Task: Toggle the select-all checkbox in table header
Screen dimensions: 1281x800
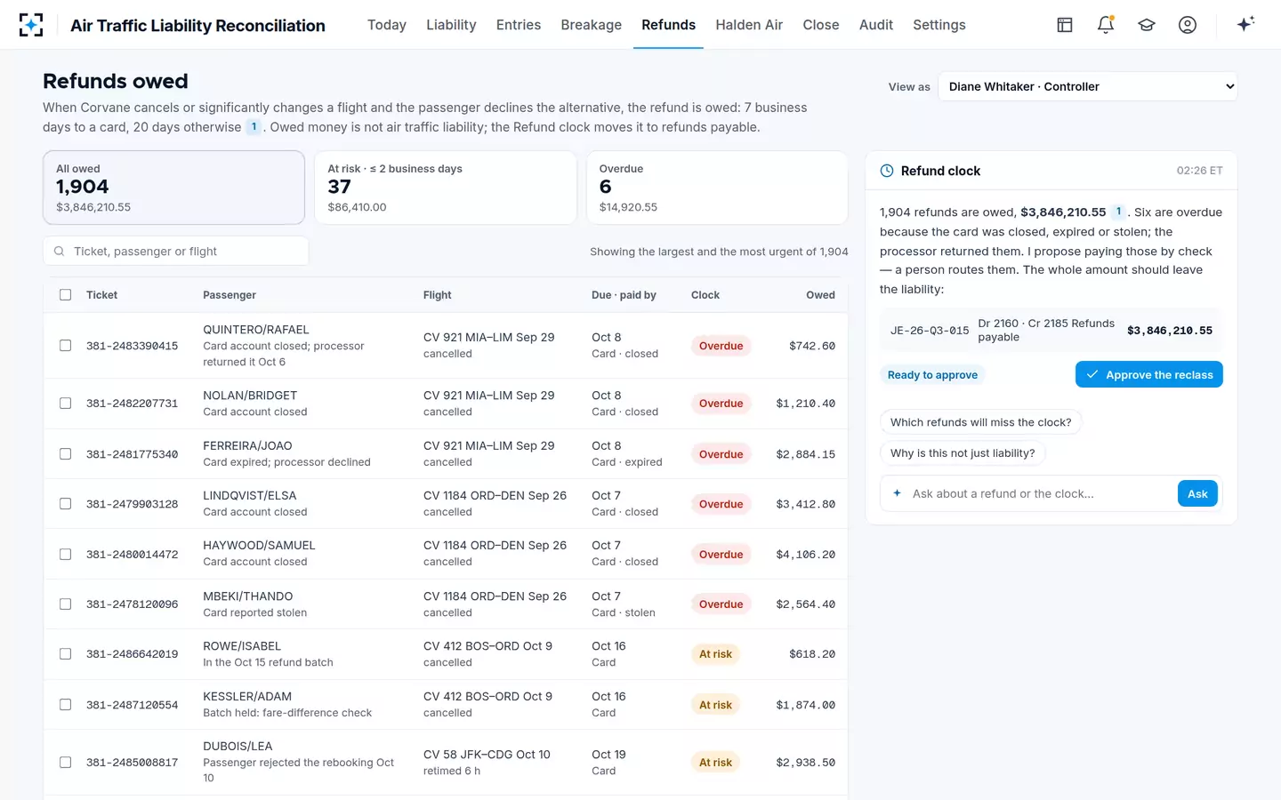Action: click(x=66, y=295)
